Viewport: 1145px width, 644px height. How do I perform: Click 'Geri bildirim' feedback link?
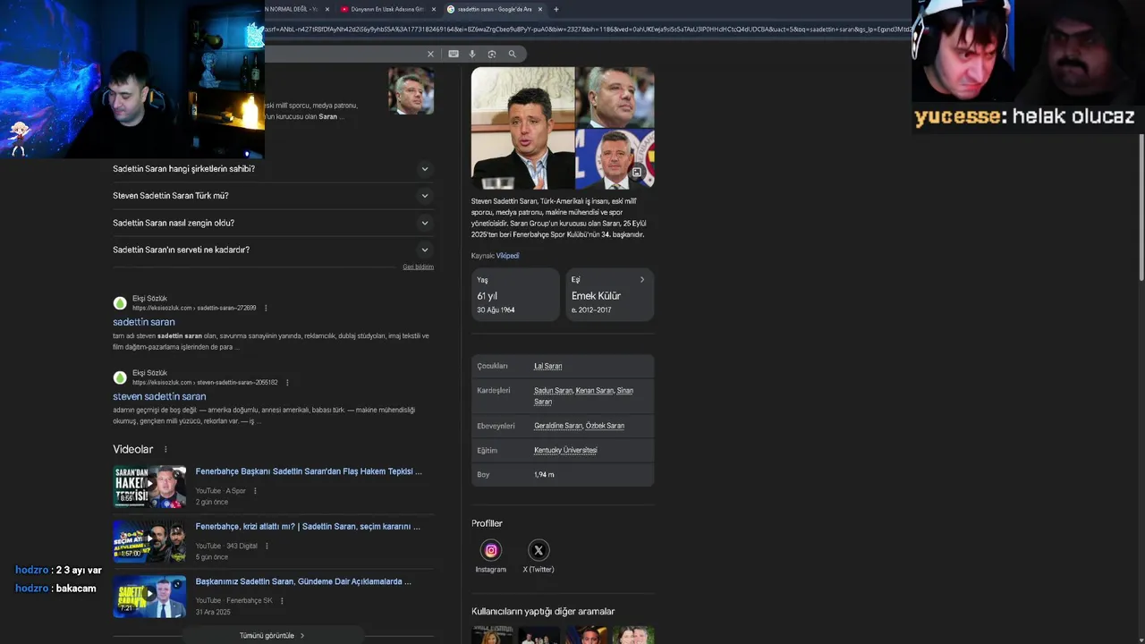[418, 267]
